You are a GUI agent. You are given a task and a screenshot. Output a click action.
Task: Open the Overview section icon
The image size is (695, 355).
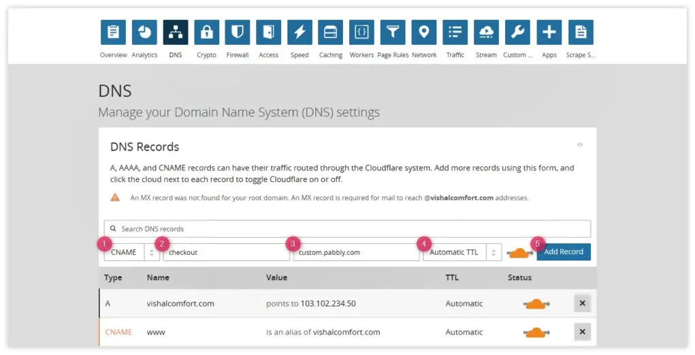[x=113, y=33]
